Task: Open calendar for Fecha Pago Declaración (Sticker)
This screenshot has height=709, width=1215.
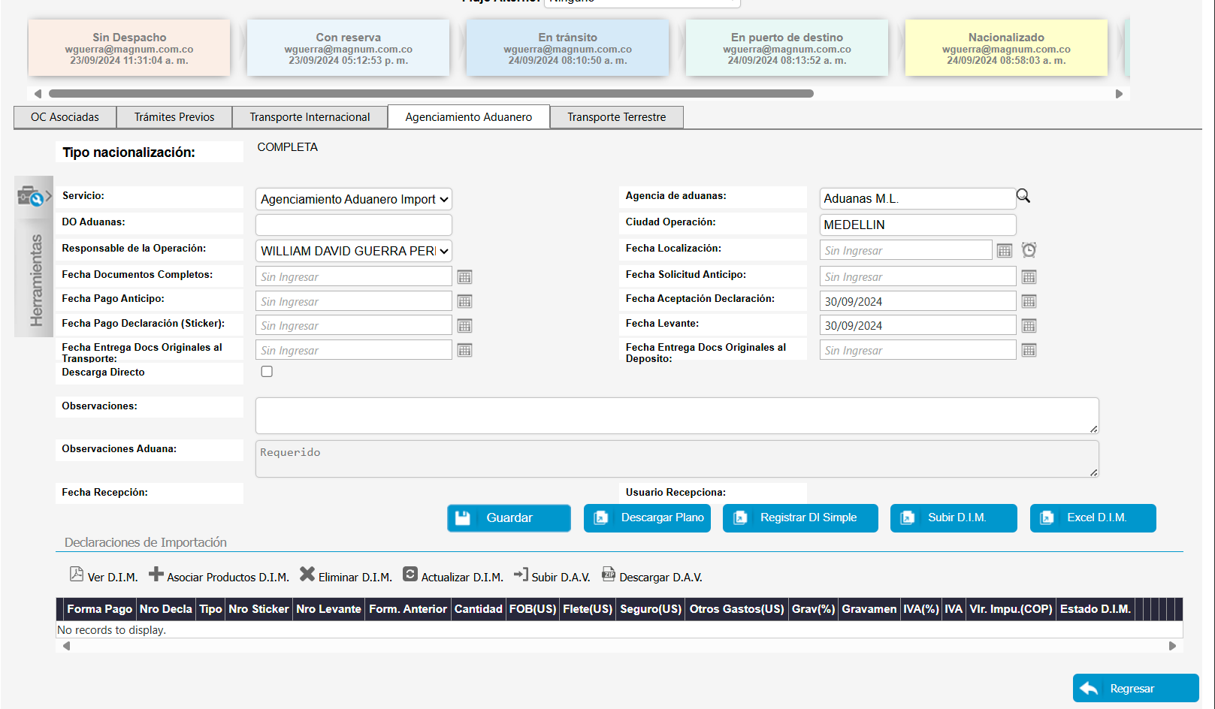Action: 464,326
